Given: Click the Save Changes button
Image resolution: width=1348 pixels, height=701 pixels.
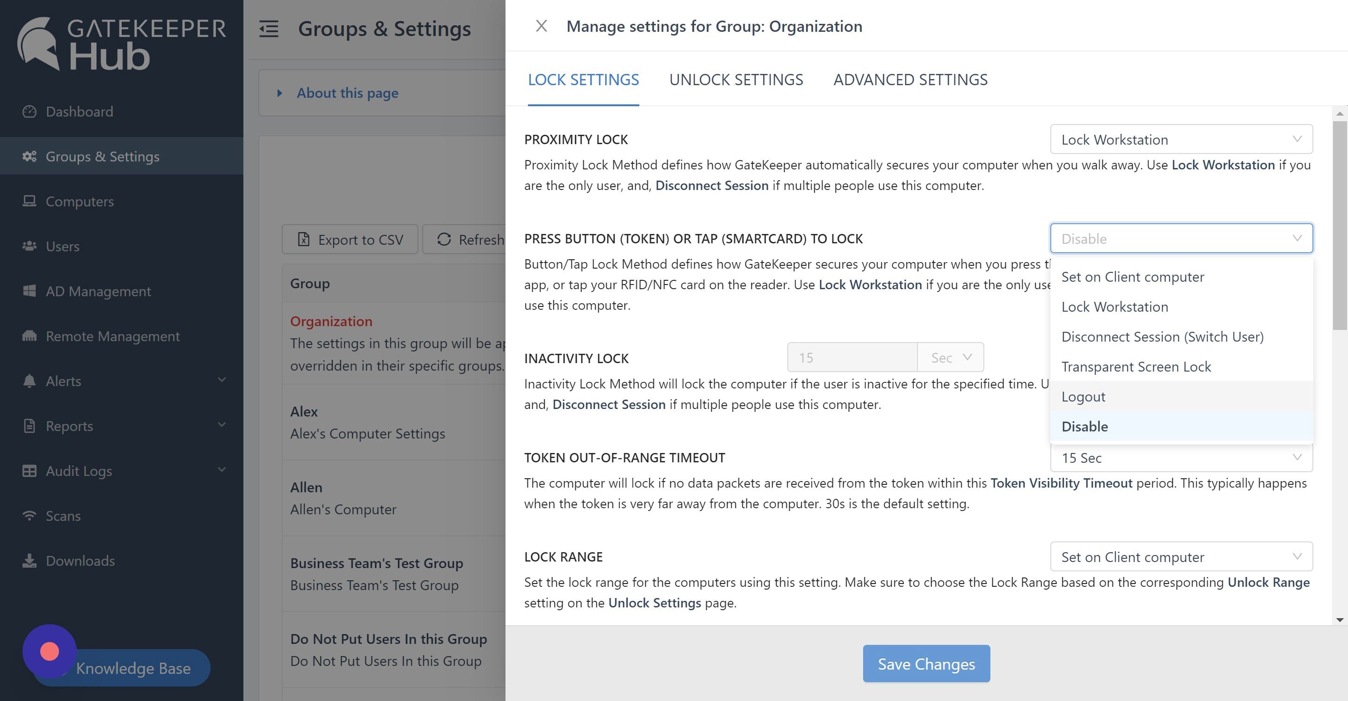Looking at the screenshot, I should pos(926,664).
